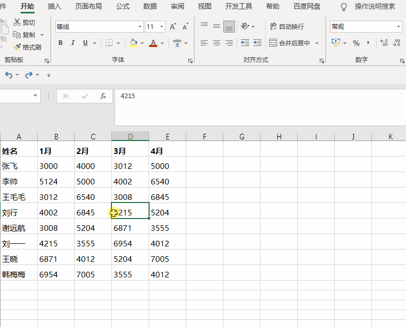Click the undo arrow icon

click(9, 75)
